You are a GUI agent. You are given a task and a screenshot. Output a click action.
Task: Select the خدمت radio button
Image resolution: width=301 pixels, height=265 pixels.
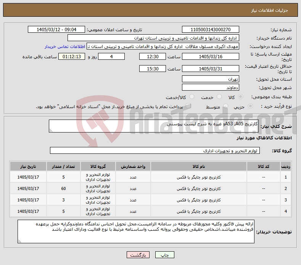pos(219,97)
